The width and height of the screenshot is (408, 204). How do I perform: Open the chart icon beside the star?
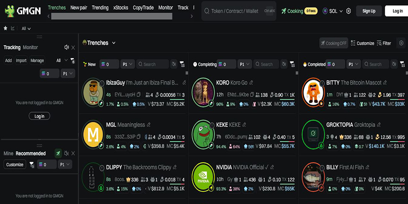pos(13,29)
